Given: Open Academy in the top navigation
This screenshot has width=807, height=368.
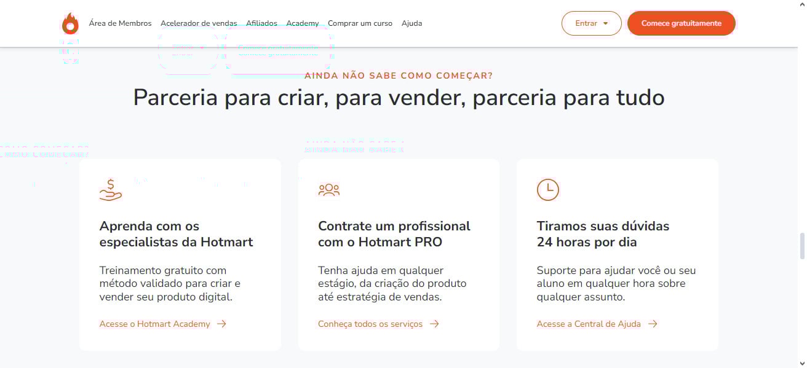Looking at the screenshot, I should 303,23.
